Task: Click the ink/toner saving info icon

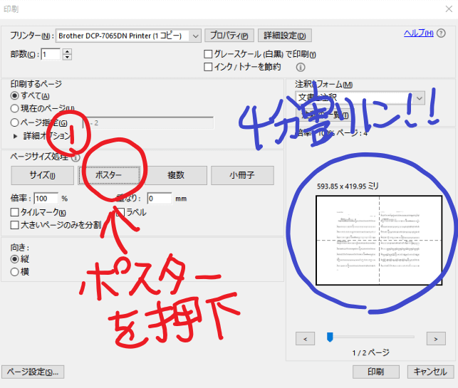Action: tap(301, 68)
